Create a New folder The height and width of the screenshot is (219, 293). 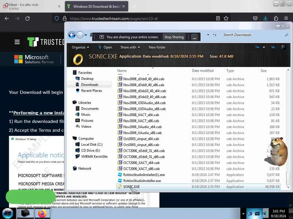pos(157,47)
